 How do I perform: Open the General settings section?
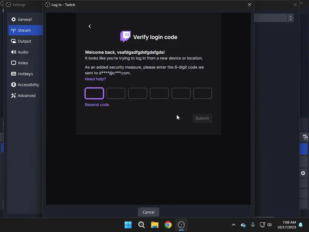point(25,19)
